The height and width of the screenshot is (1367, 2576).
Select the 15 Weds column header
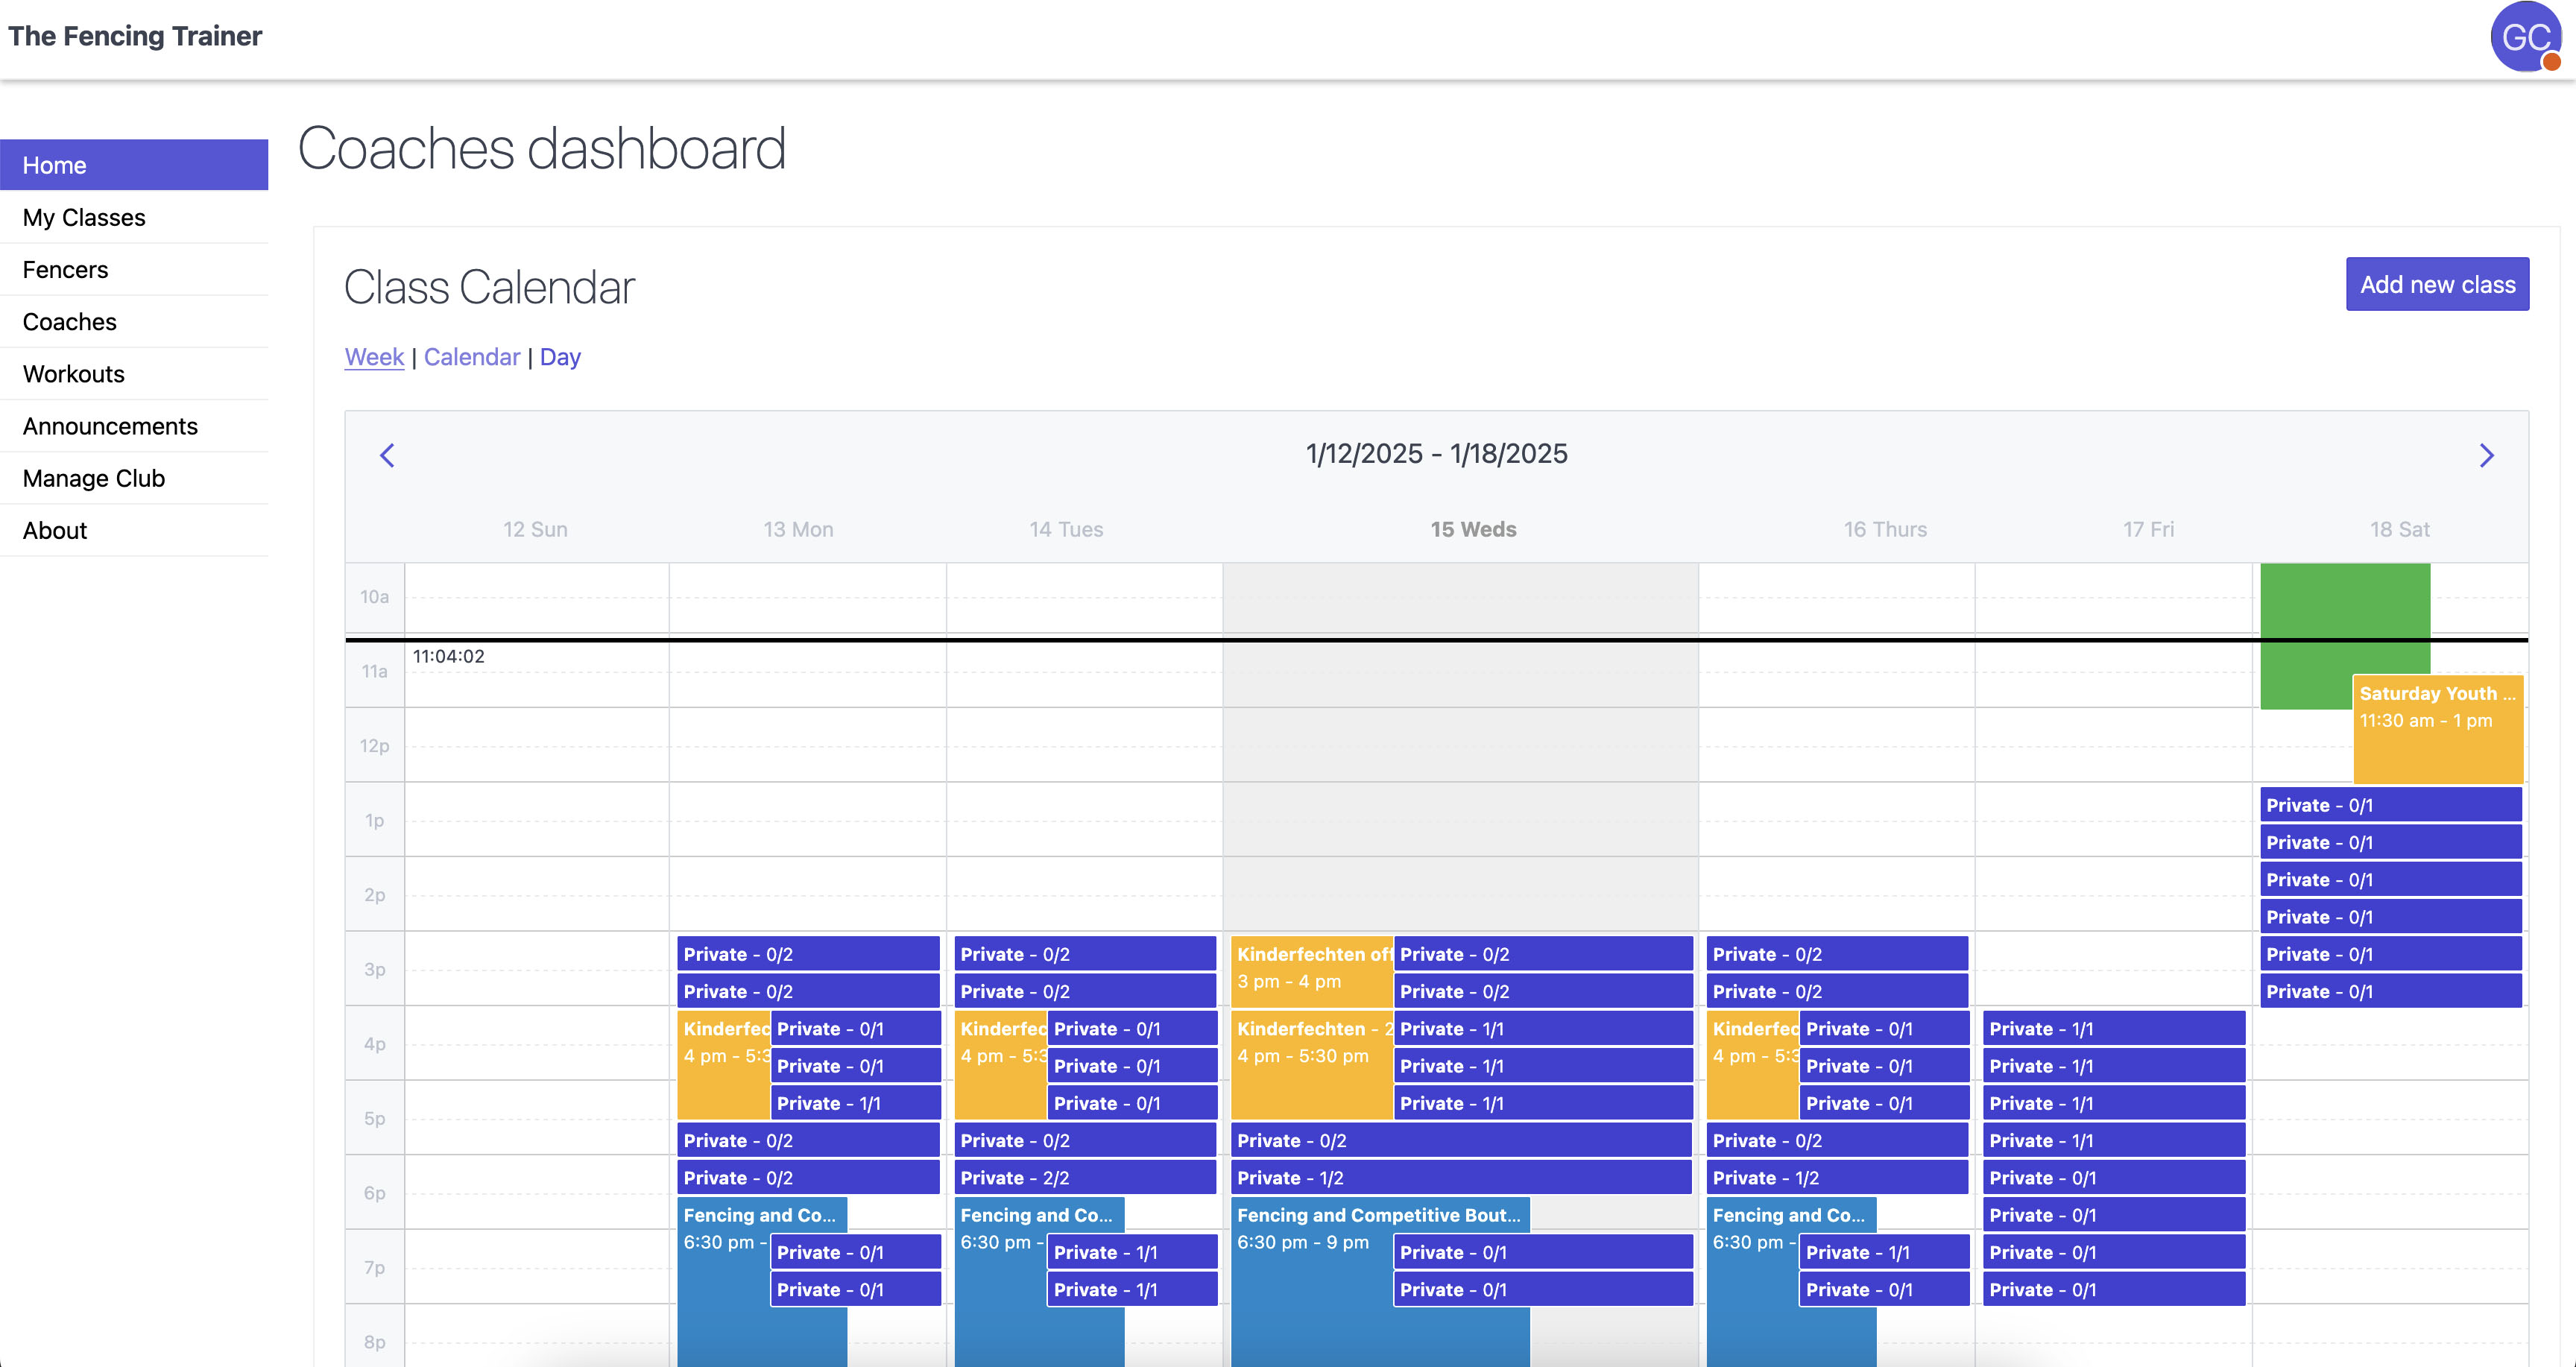(x=1472, y=530)
